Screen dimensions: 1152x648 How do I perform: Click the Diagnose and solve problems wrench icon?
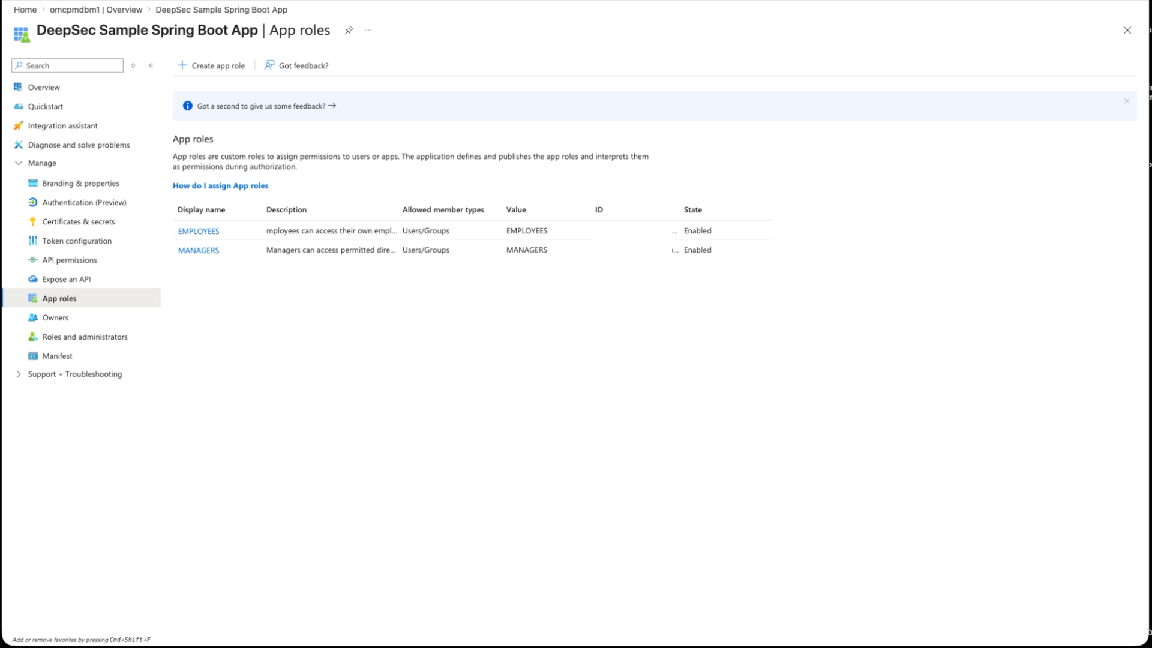(x=18, y=145)
